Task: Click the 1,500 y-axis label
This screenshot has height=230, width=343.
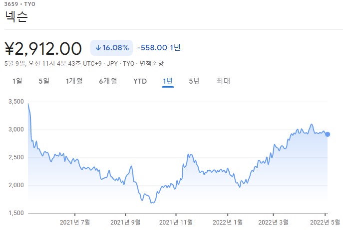Action: point(16,213)
